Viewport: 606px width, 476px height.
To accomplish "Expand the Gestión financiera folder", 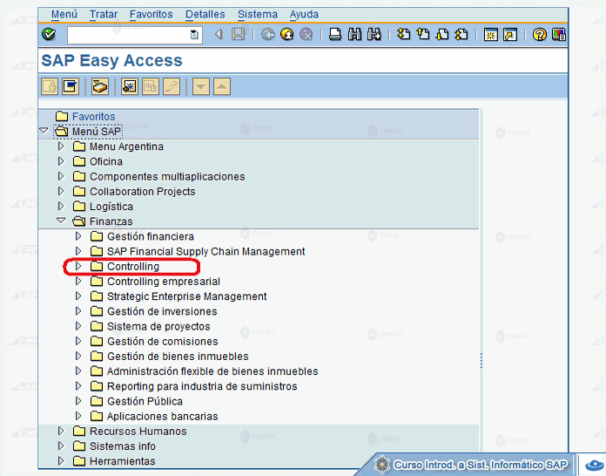I will point(78,236).
